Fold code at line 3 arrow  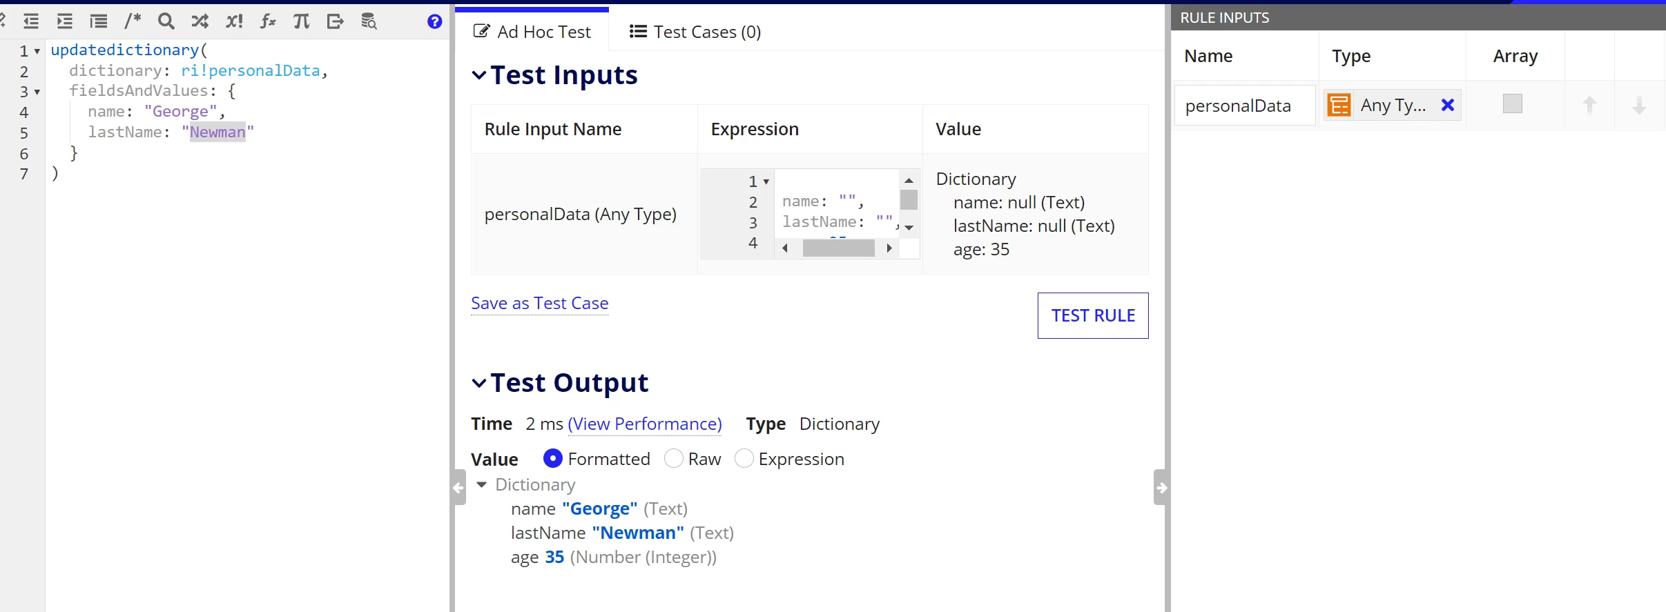[x=37, y=92]
